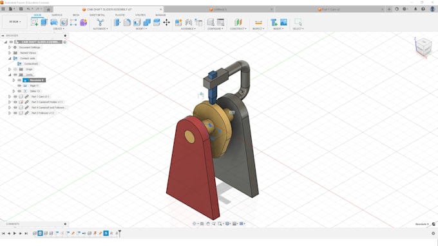Select ContactSet1 in browser

click(x=31, y=64)
